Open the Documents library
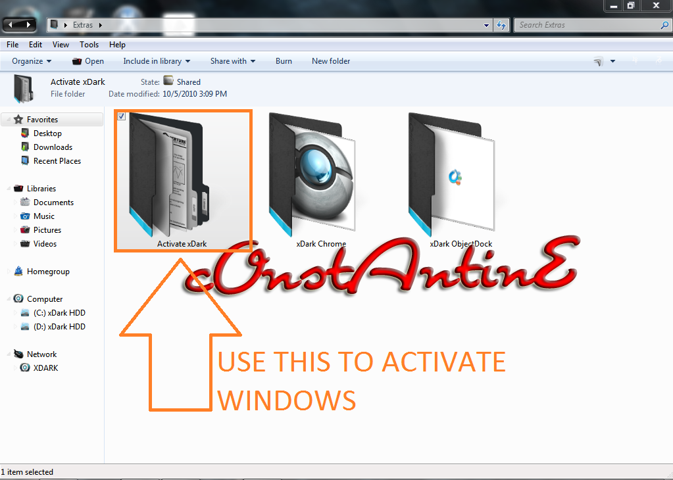The height and width of the screenshot is (480, 673). click(x=53, y=203)
